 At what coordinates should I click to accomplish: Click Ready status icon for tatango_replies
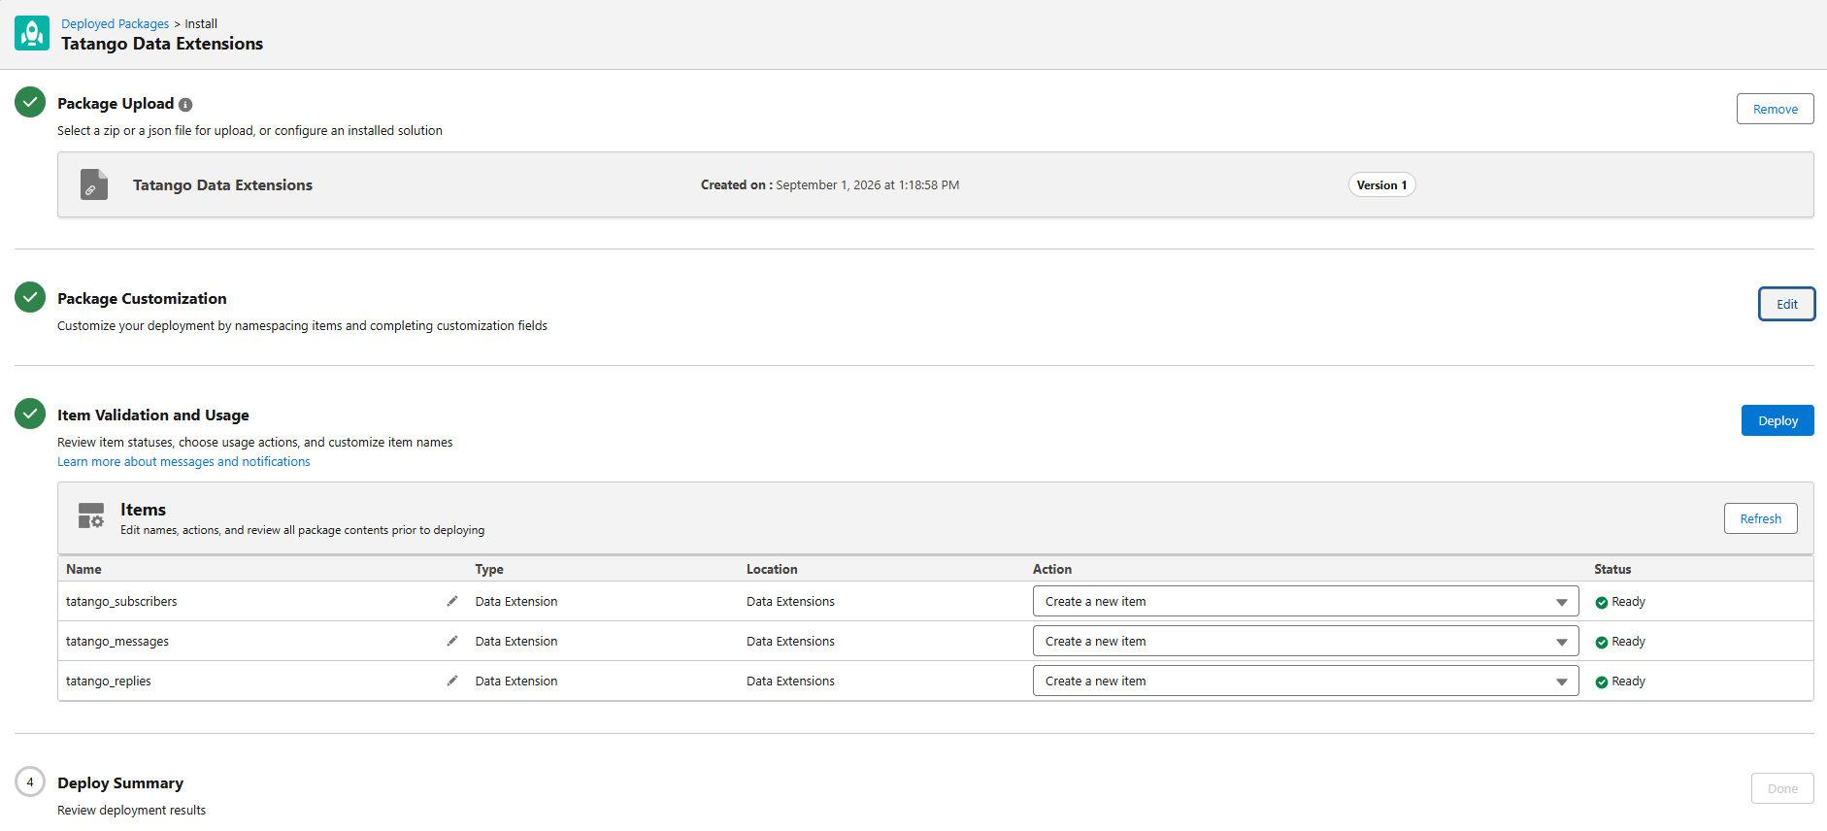[x=1602, y=682]
